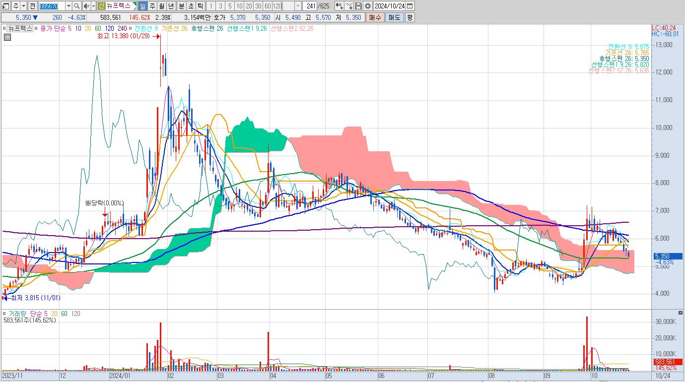The height and width of the screenshot is (382, 685).
Task: Click the 3,154백만 trade value text
Action: click(x=197, y=17)
